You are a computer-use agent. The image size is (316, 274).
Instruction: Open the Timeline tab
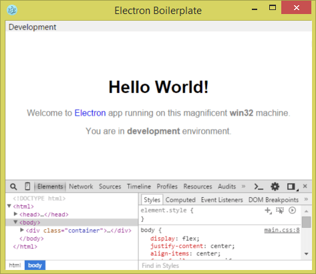[x=139, y=186]
